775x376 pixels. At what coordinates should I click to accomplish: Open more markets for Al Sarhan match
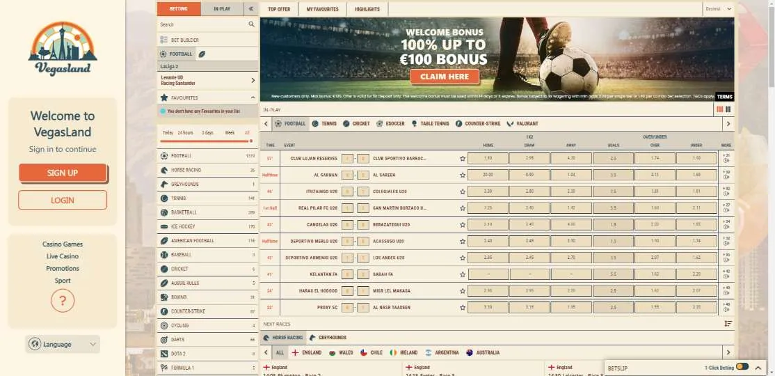pos(726,175)
